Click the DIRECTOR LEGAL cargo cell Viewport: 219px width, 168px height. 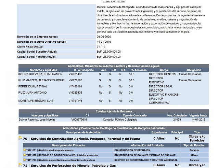(161, 86)
